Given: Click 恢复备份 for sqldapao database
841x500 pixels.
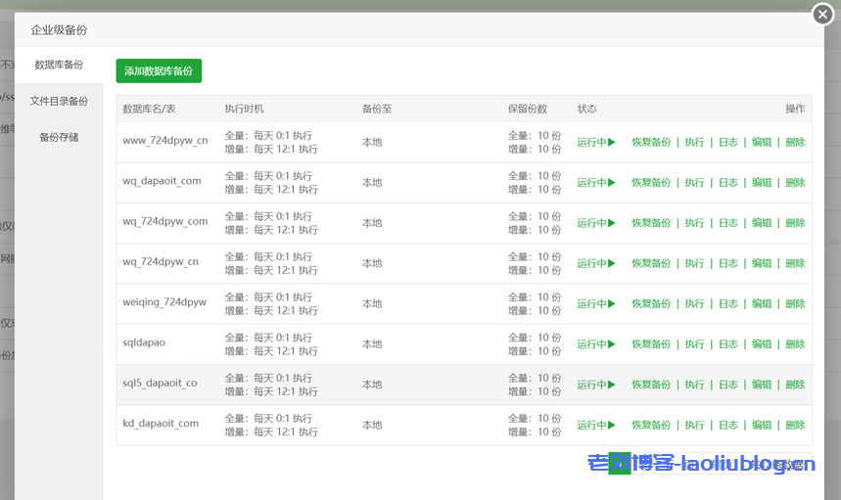Looking at the screenshot, I should 651,344.
